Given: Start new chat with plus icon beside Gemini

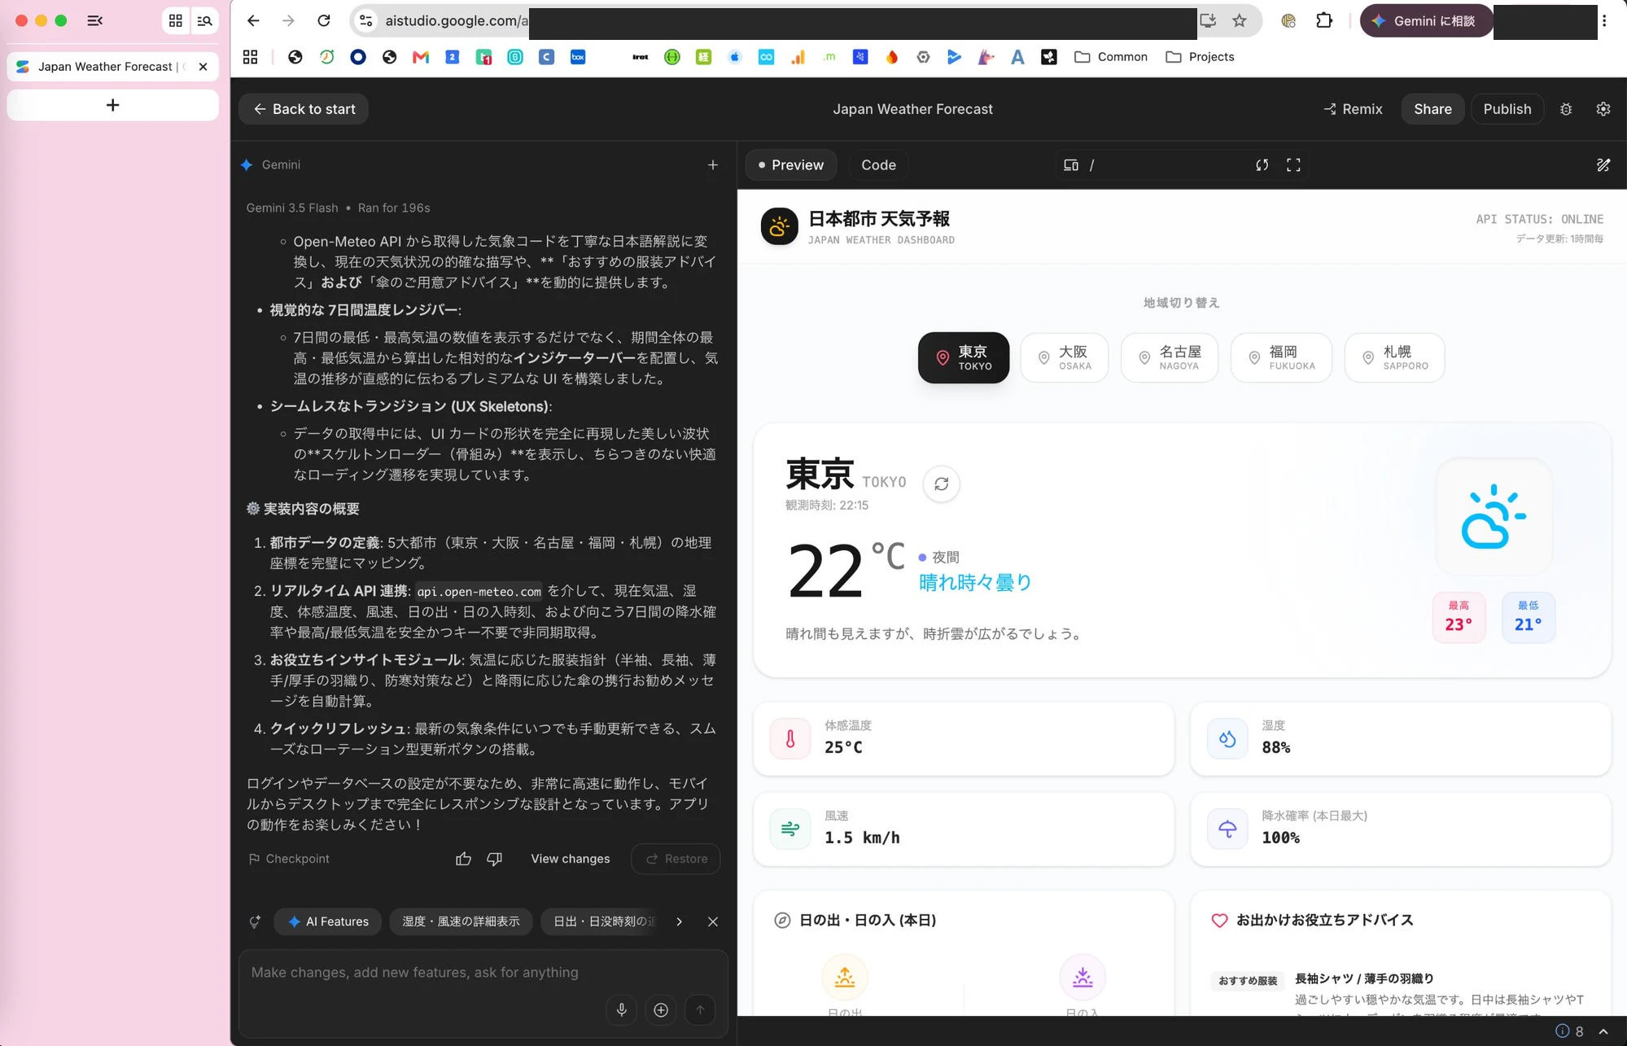Looking at the screenshot, I should point(713,165).
